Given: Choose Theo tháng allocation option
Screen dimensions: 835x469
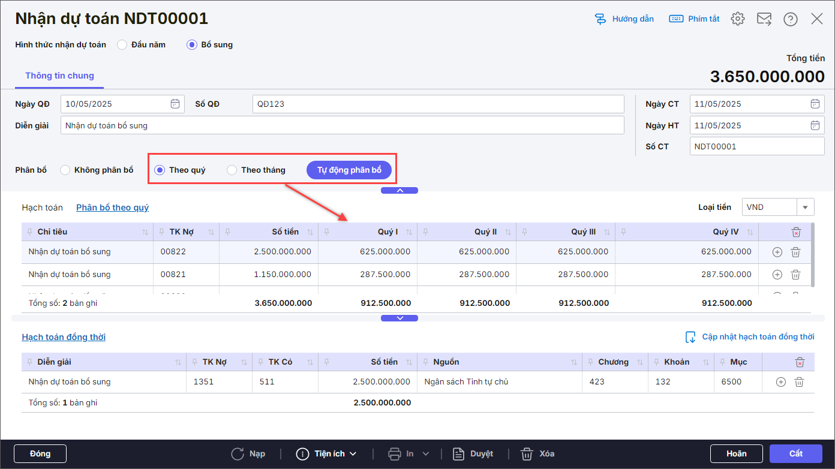Looking at the screenshot, I should pyautogui.click(x=232, y=170).
